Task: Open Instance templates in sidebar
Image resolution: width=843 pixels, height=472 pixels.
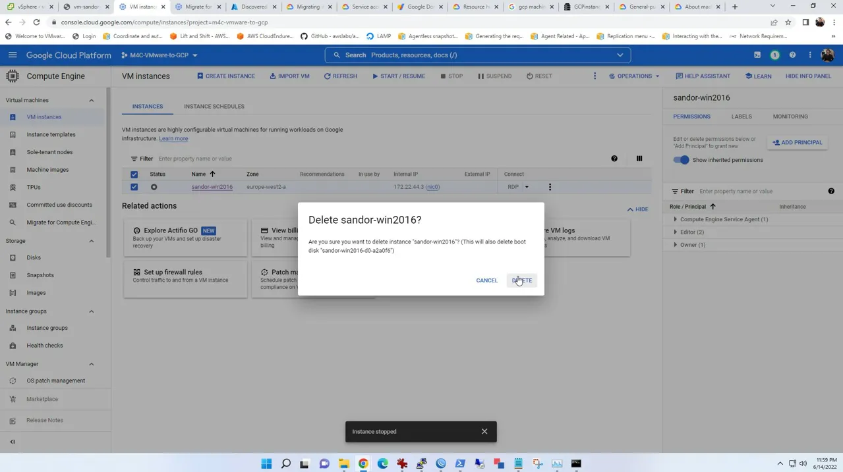Action: 51,135
